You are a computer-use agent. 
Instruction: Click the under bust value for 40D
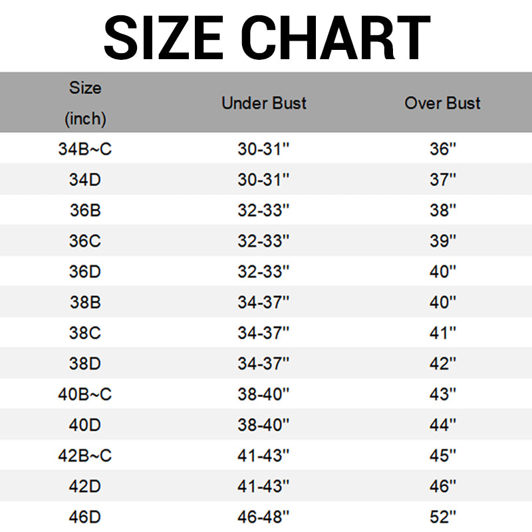click(264, 425)
